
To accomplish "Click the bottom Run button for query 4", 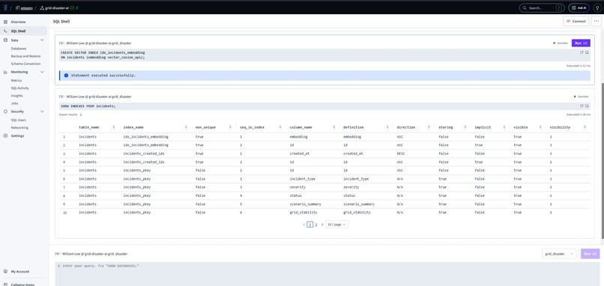I will coord(590,254).
